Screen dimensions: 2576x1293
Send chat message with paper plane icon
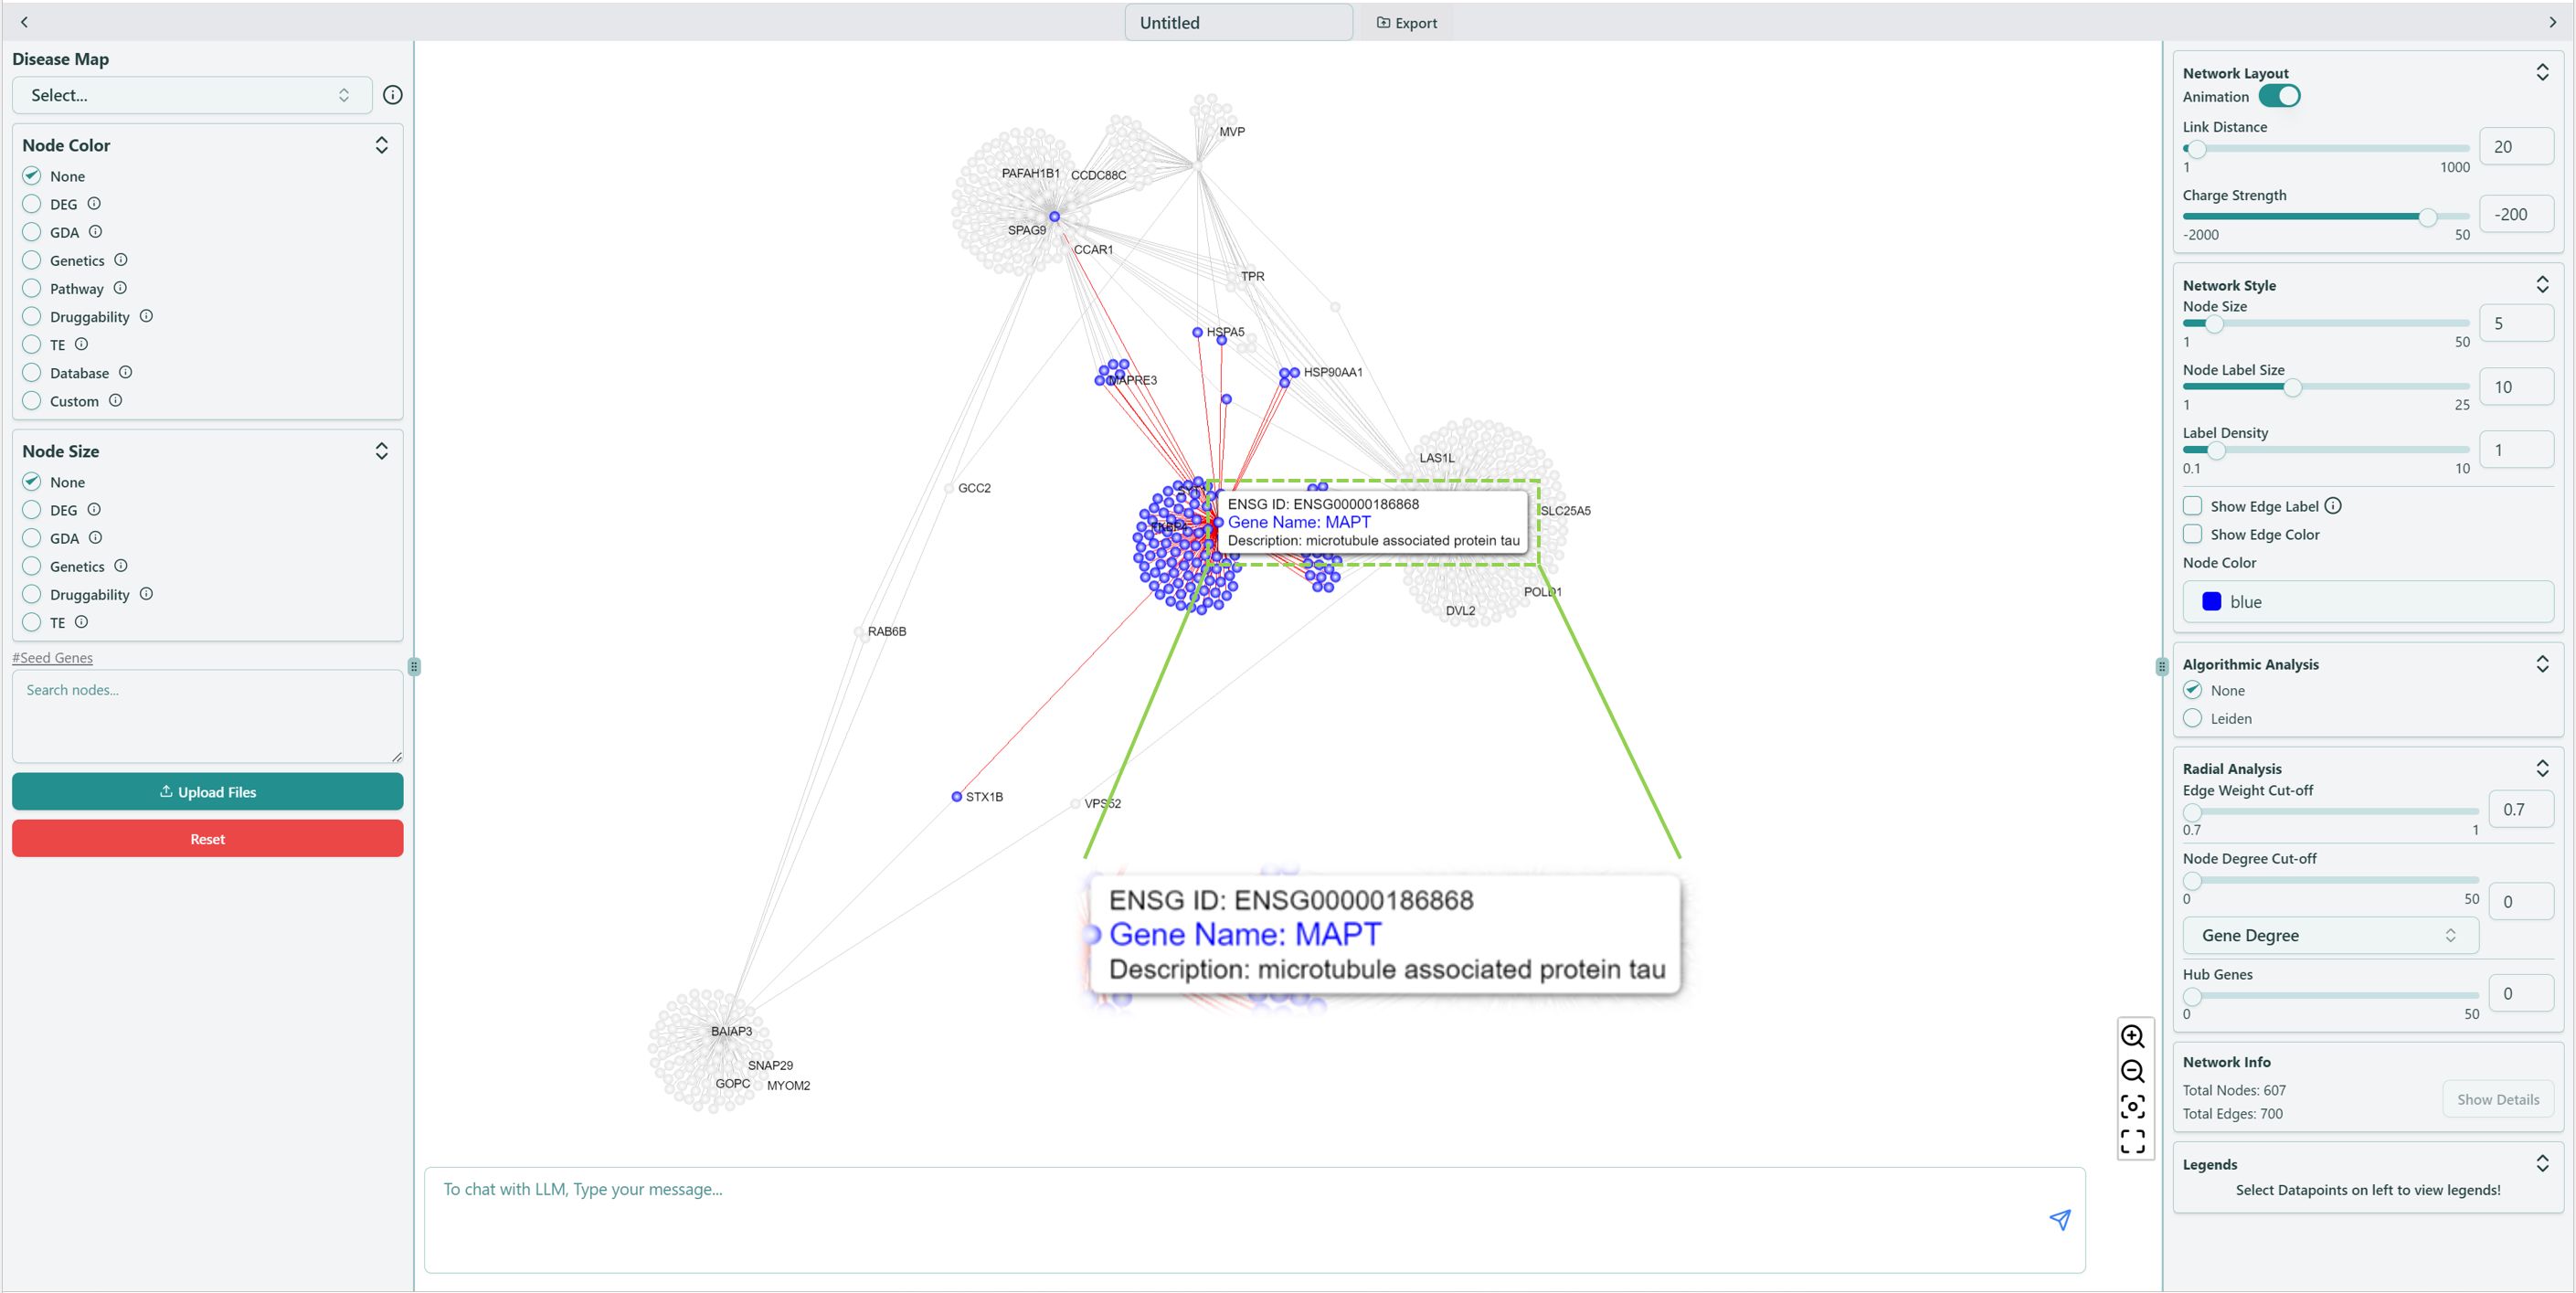click(2060, 1219)
